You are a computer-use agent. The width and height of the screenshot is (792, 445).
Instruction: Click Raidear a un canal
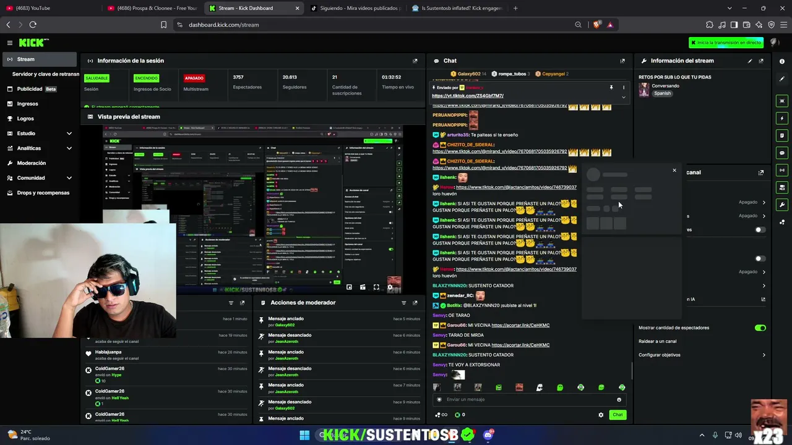click(x=658, y=341)
